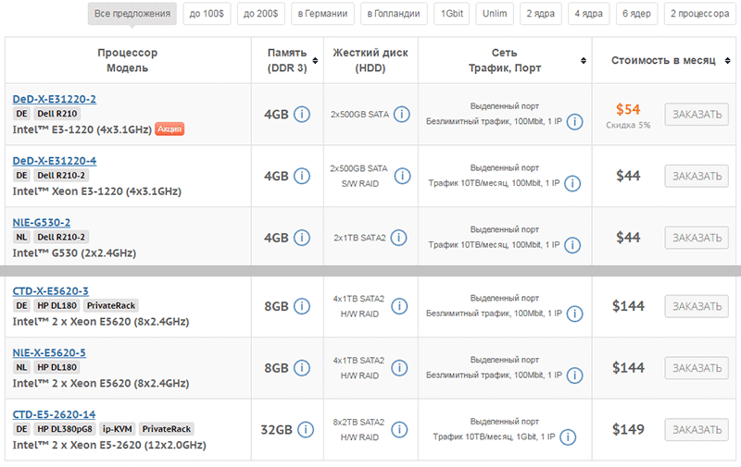741x467 pixels.
Task: Show memory info for DeD-X-E31220-4
Action: coord(302,176)
